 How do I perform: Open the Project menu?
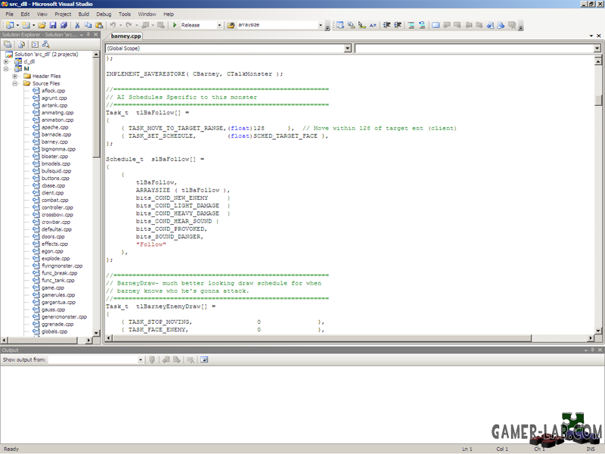[63, 14]
